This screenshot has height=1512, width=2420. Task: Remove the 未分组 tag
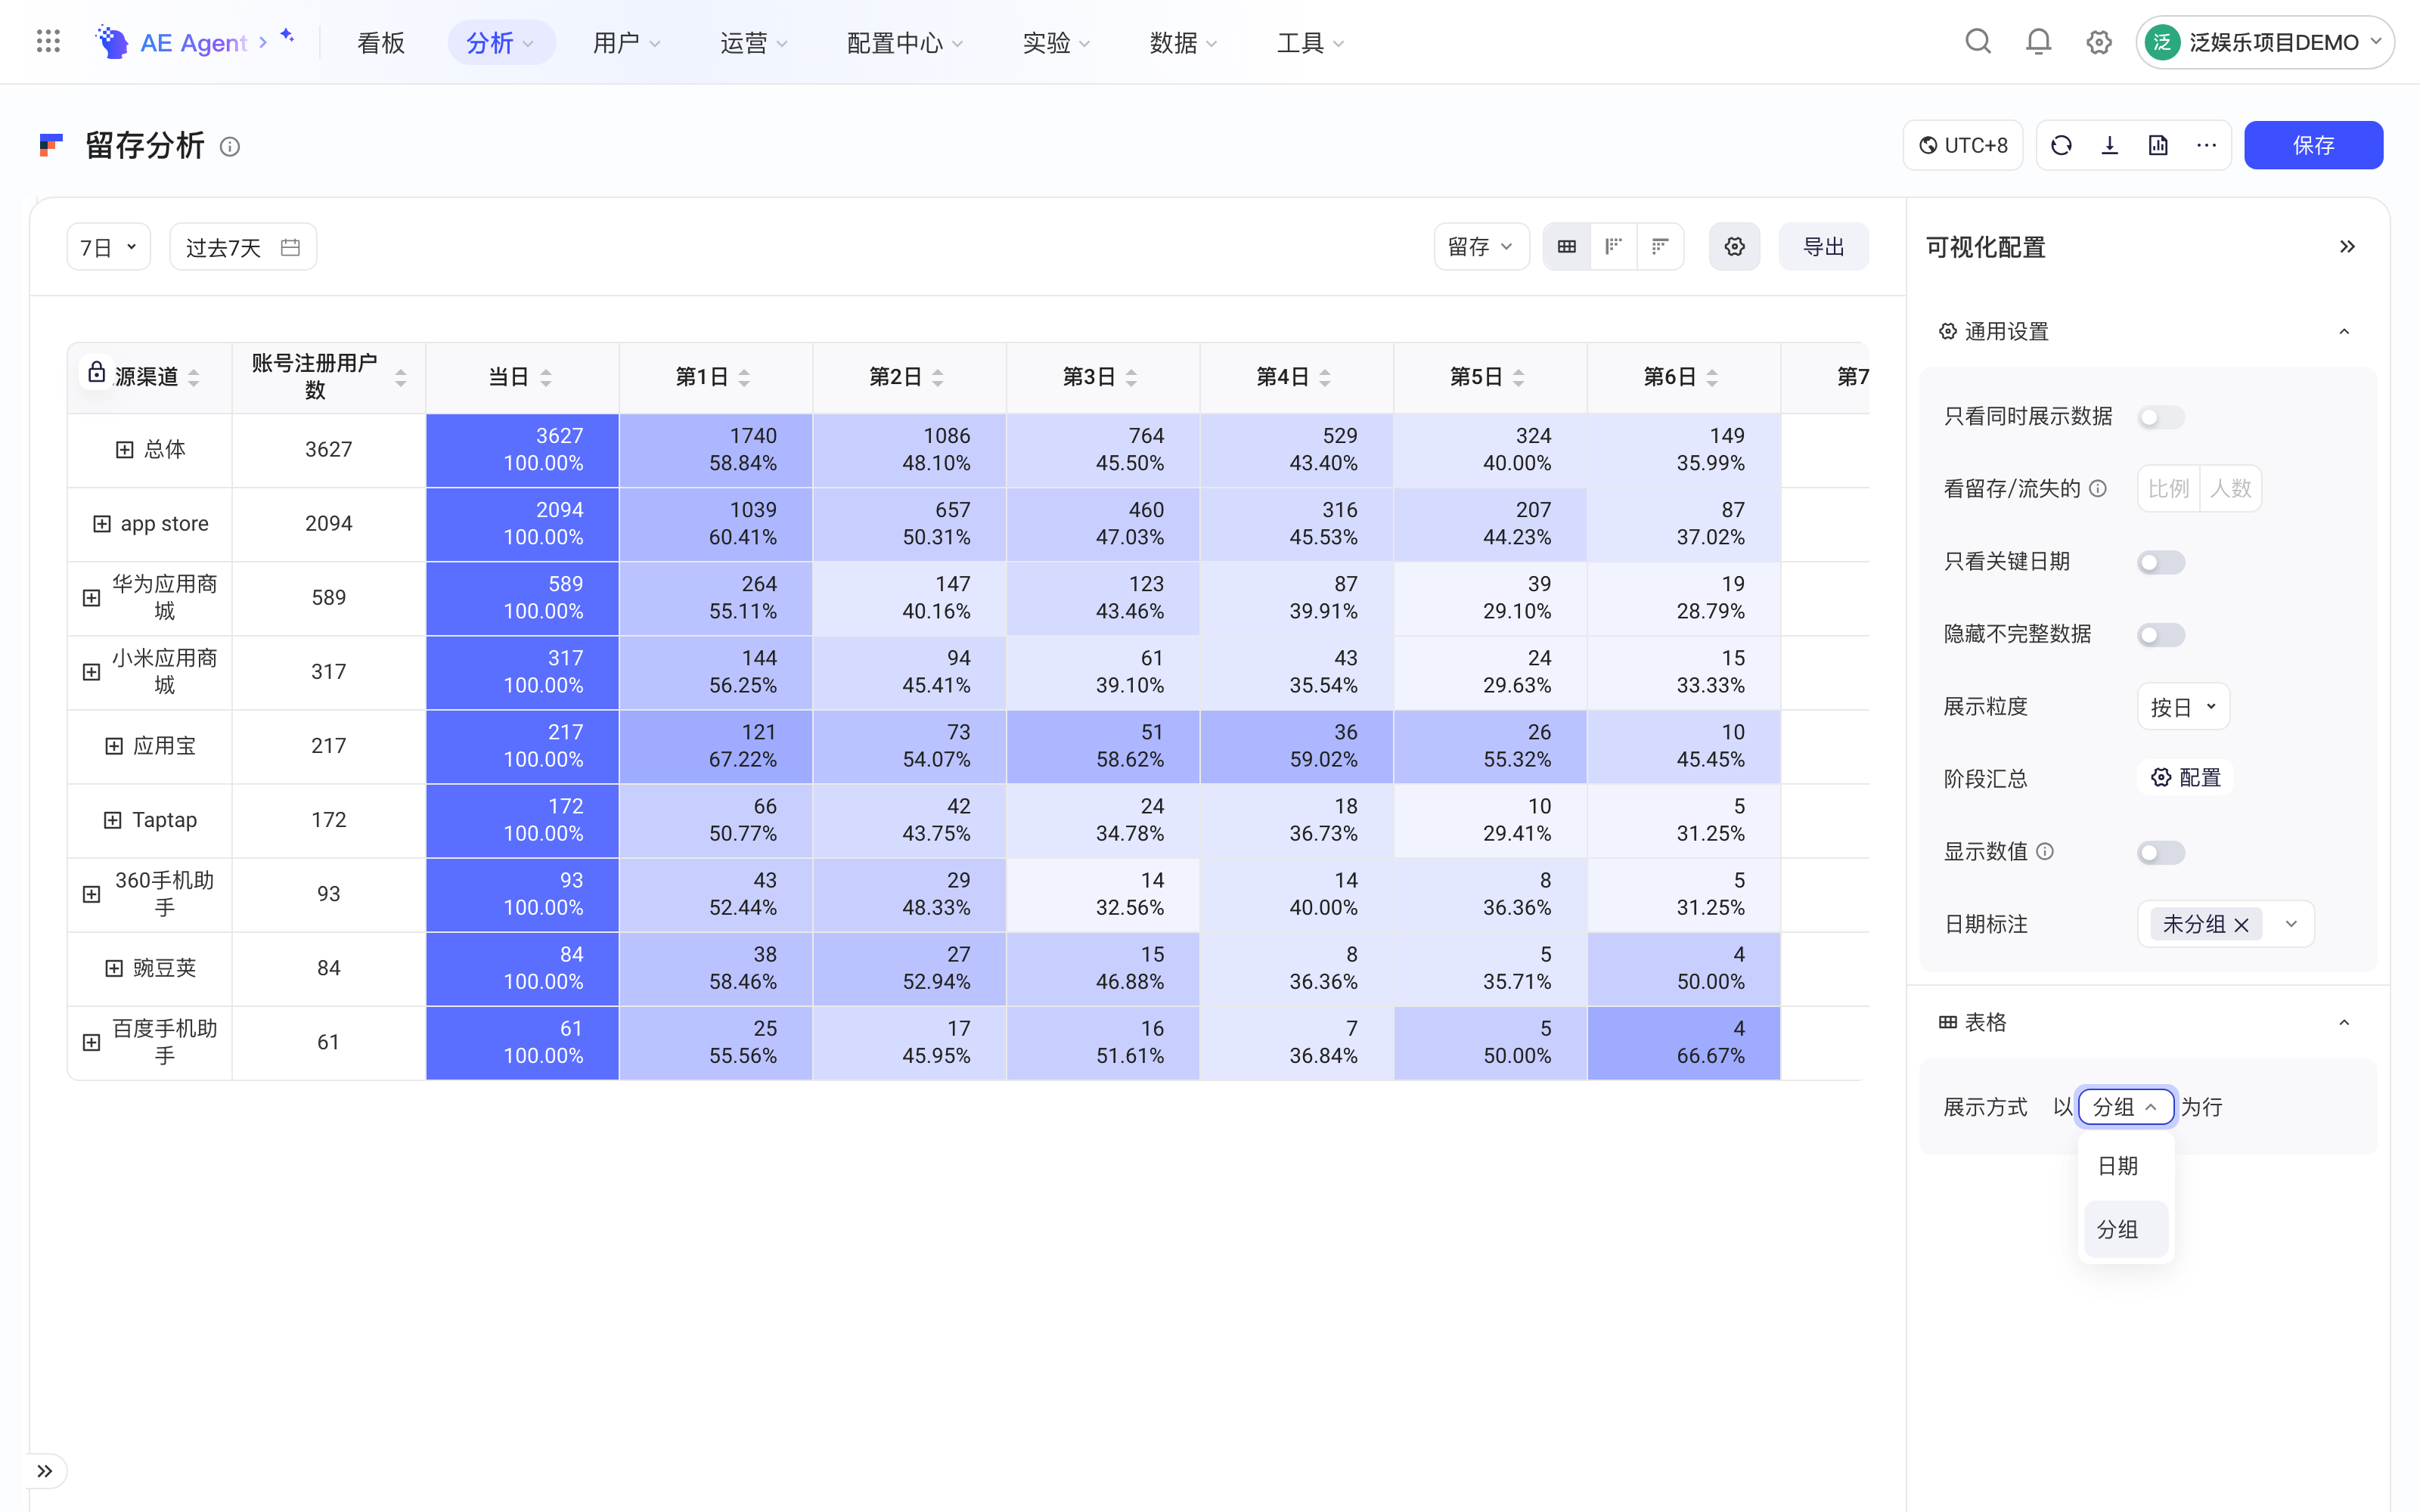(2241, 925)
